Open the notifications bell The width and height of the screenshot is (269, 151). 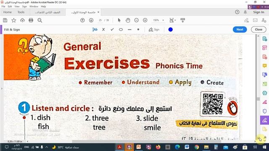pyautogui.click(x=245, y=12)
